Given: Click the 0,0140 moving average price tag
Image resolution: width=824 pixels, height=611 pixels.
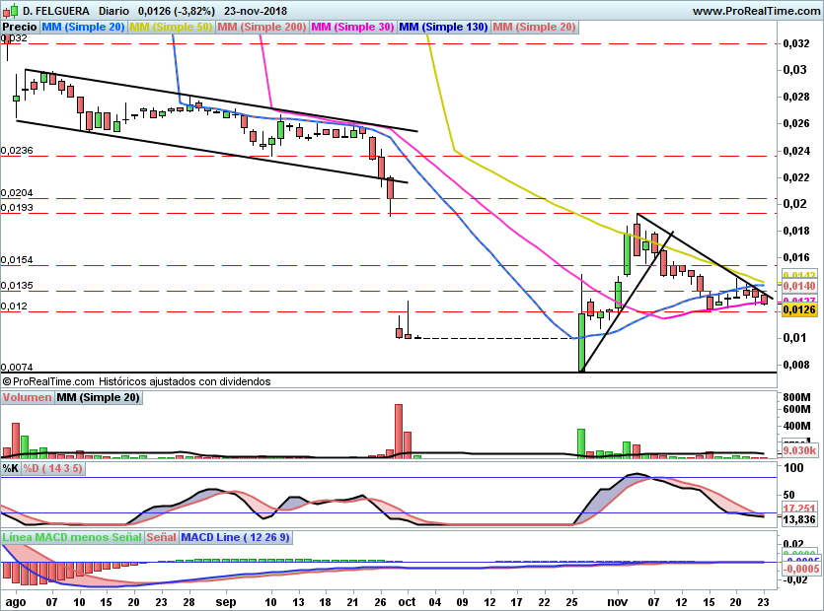Looking at the screenshot, I should [797, 285].
